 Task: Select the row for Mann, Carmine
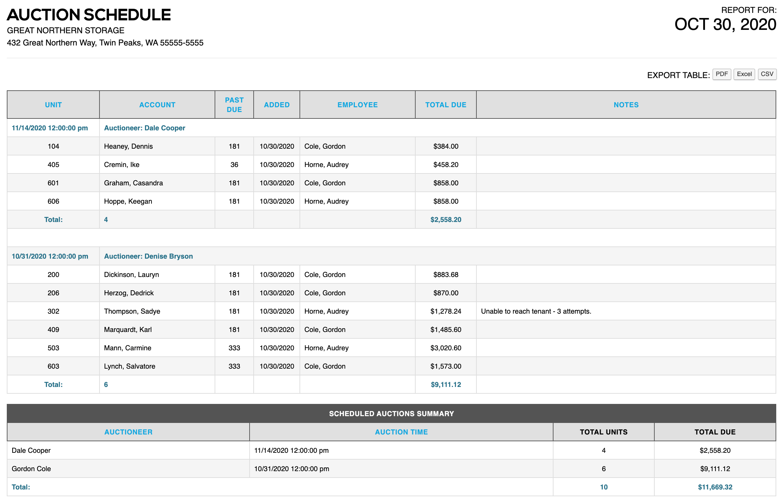(x=127, y=348)
